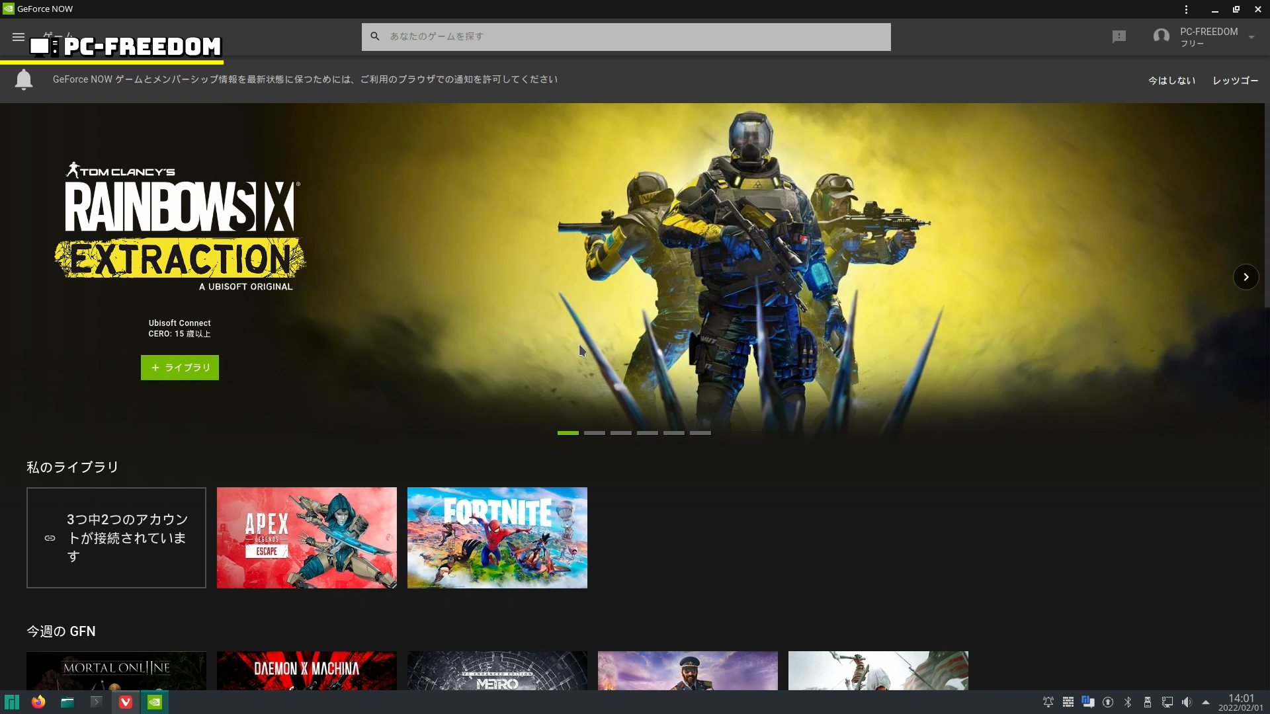Expand the PC-FREEDOM account dropdown arrow

[1251, 37]
